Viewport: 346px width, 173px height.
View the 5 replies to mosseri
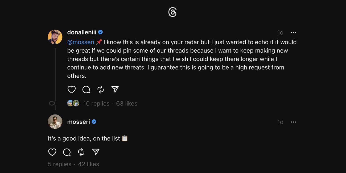pos(60,164)
